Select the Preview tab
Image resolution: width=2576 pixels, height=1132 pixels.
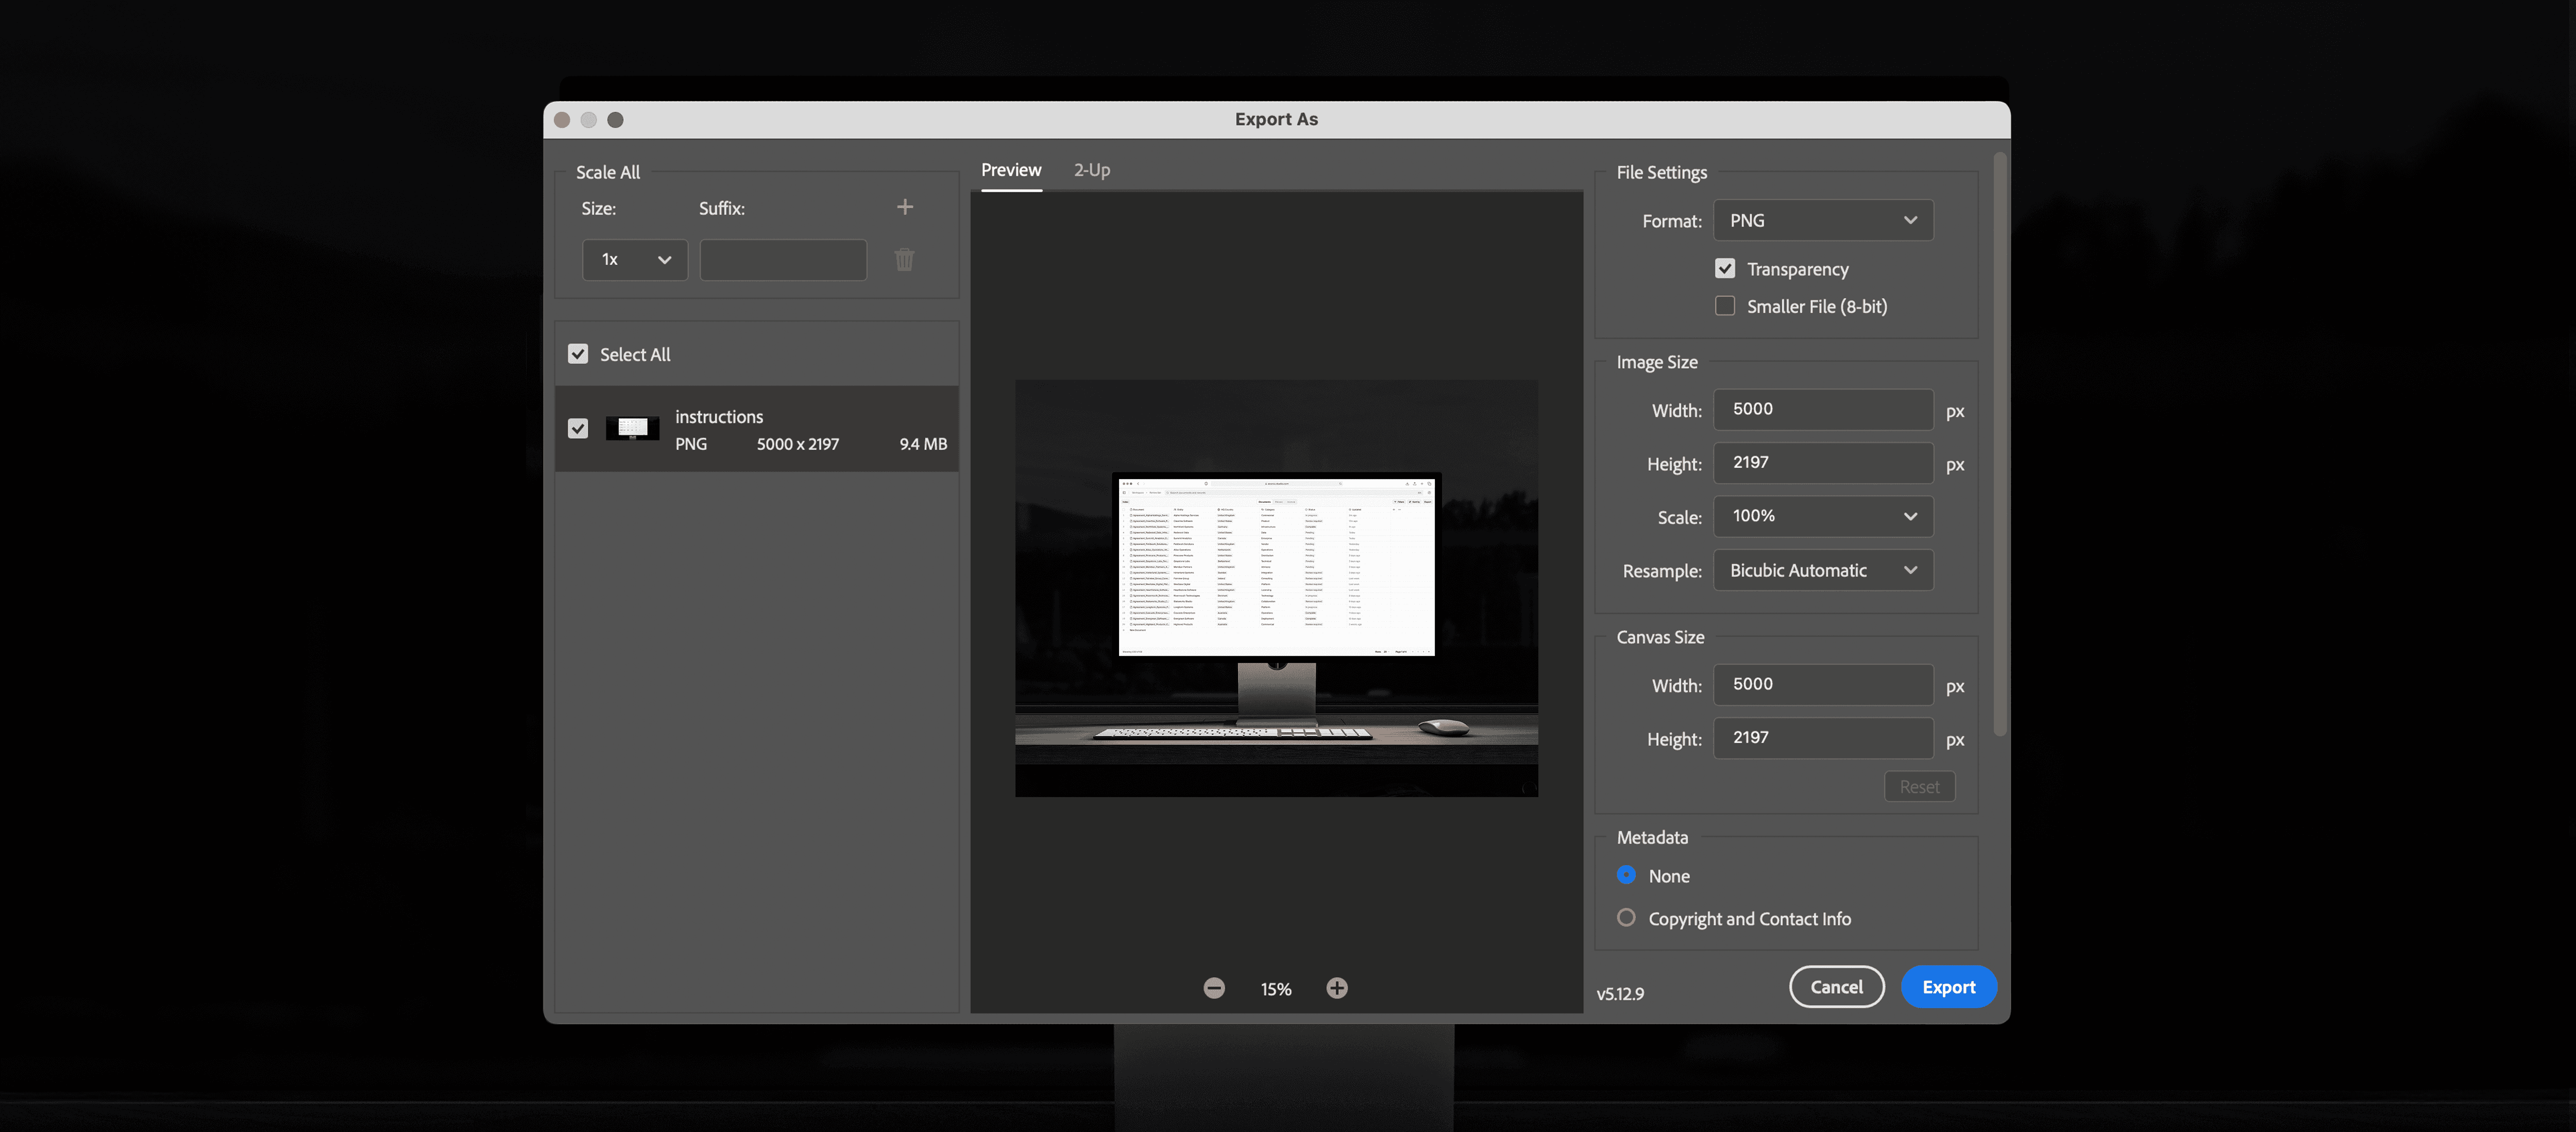click(1010, 170)
